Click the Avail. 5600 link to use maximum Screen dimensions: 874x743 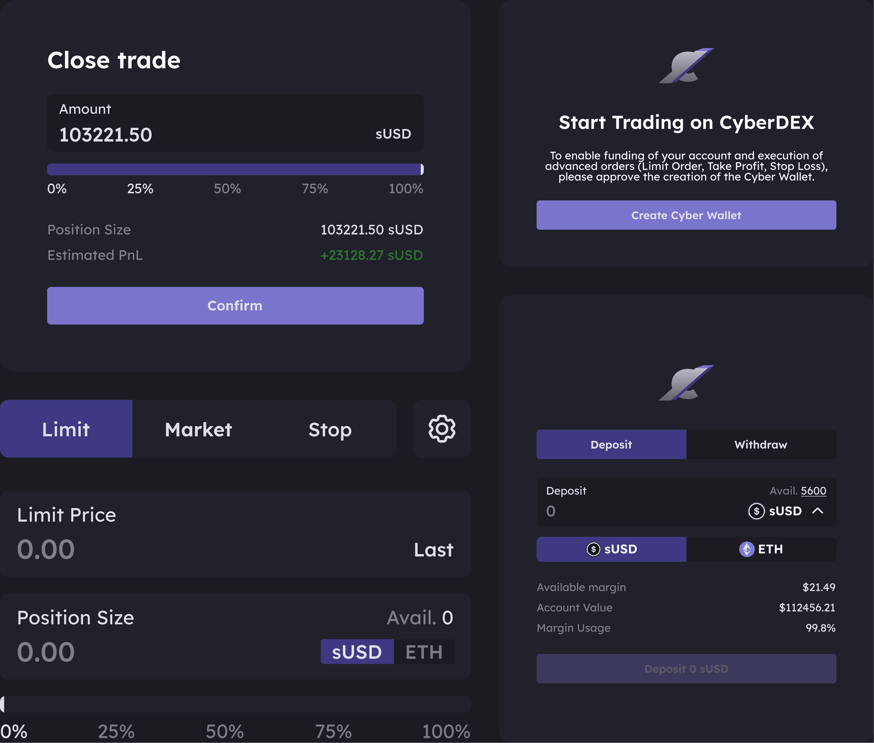(x=813, y=490)
